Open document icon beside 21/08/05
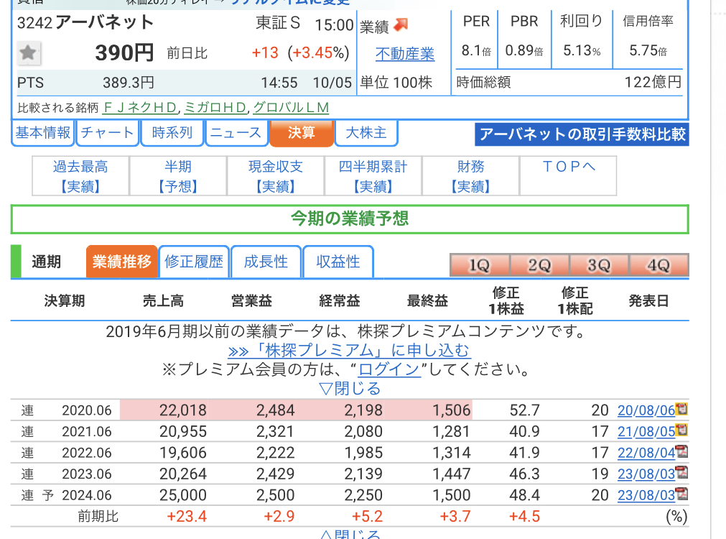The height and width of the screenshot is (539, 726). pyautogui.click(x=681, y=430)
